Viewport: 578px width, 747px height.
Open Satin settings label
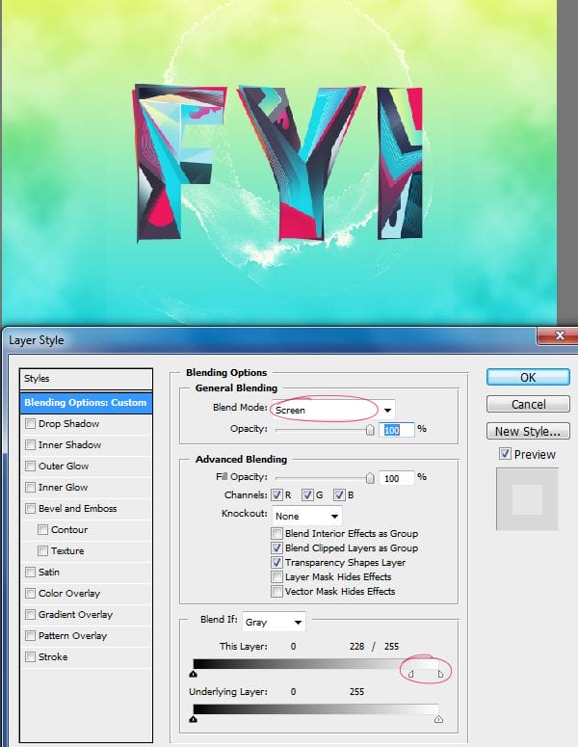pyautogui.click(x=49, y=572)
